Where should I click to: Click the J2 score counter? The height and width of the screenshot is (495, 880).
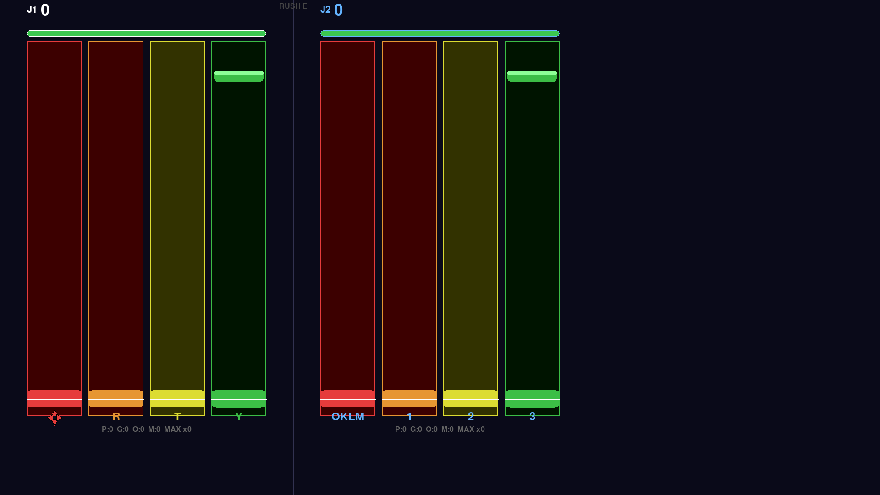[338, 10]
